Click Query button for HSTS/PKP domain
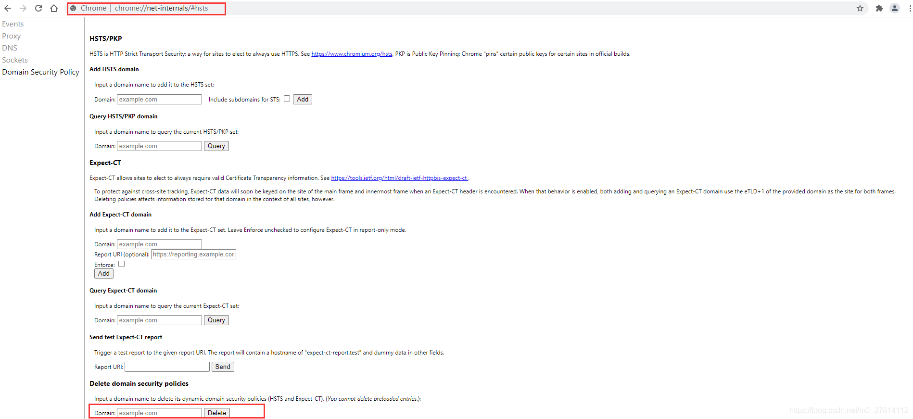 [x=216, y=146]
